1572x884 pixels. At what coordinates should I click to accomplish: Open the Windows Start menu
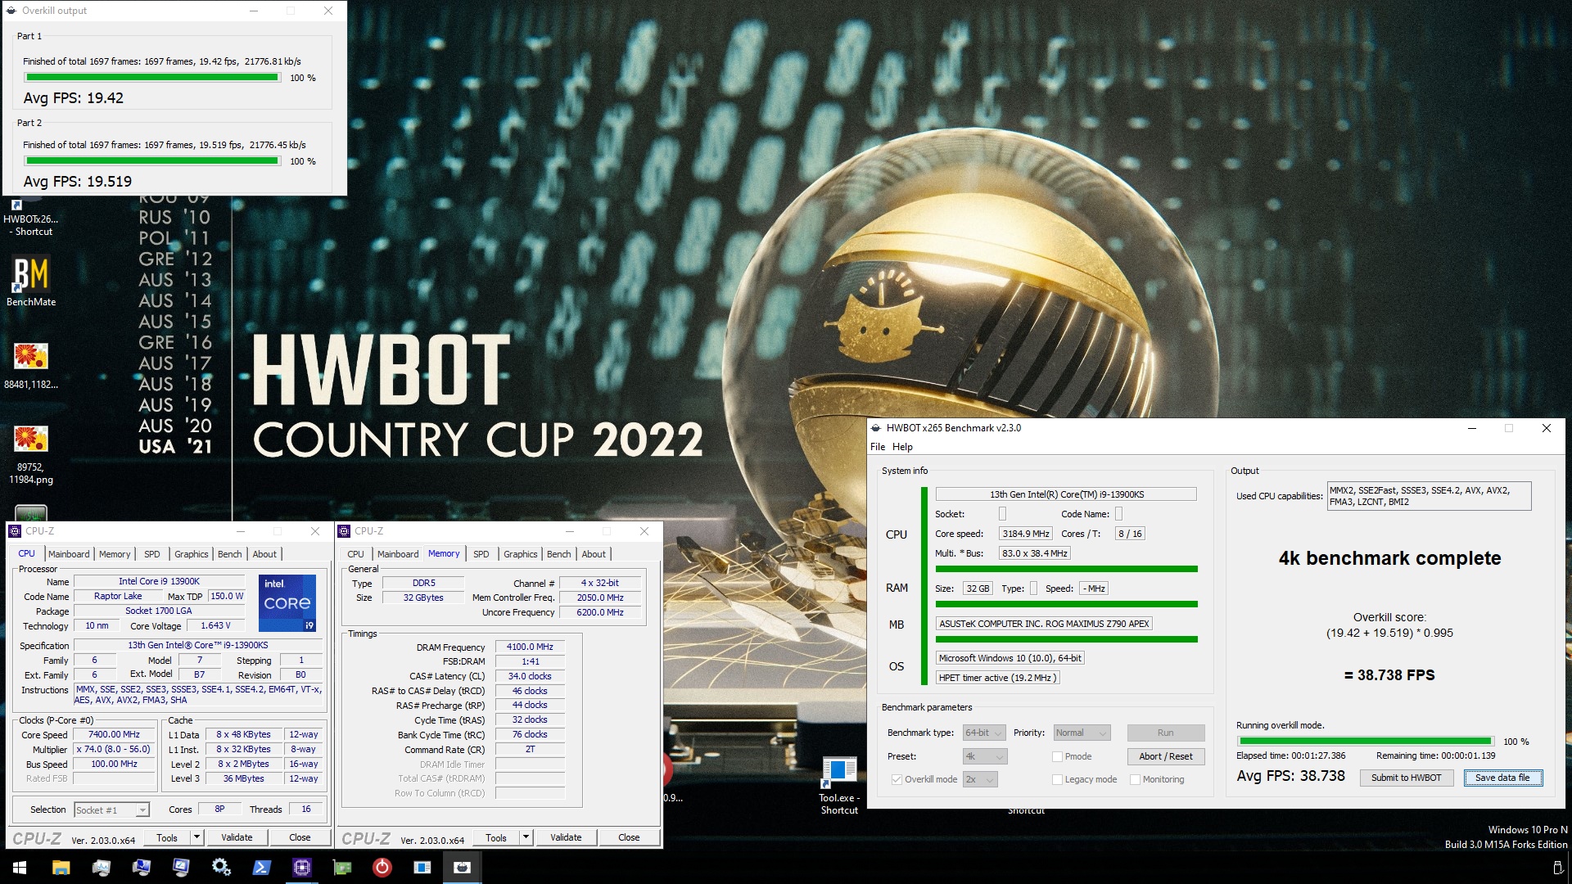(x=20, y=867)
